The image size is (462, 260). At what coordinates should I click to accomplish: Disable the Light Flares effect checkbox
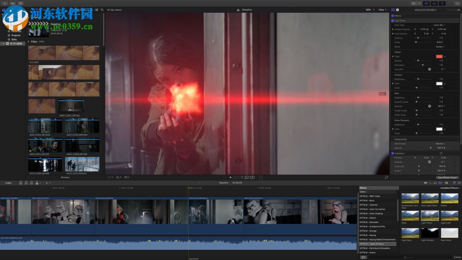point(393,20)
